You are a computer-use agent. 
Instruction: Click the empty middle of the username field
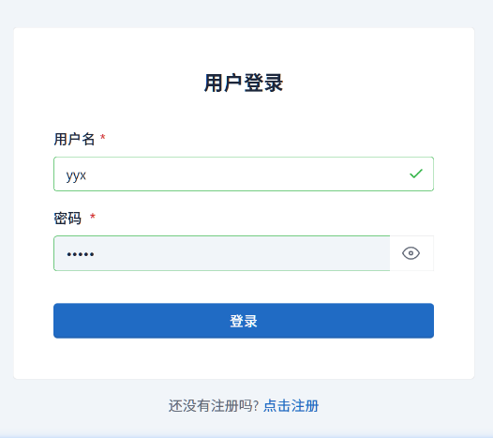click(244, 174)
